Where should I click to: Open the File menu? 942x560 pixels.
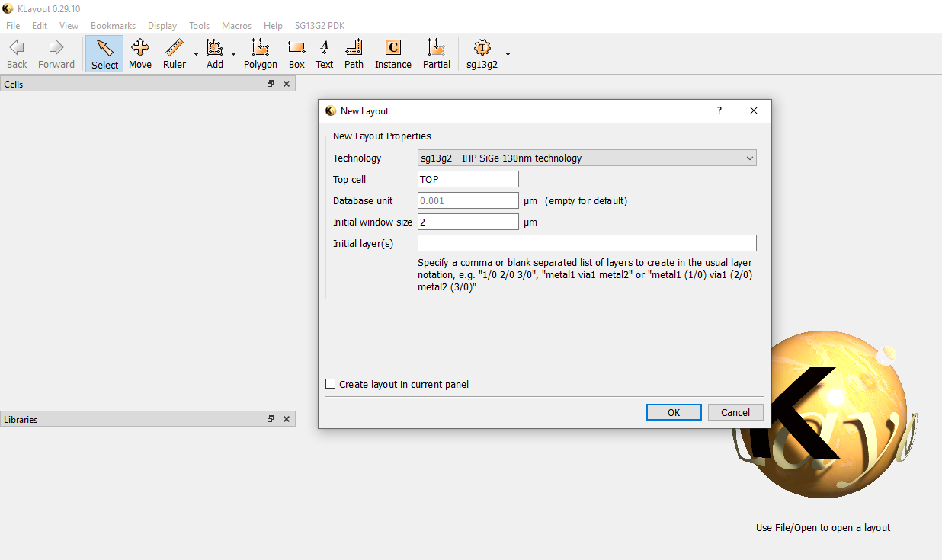click(13, 25)
